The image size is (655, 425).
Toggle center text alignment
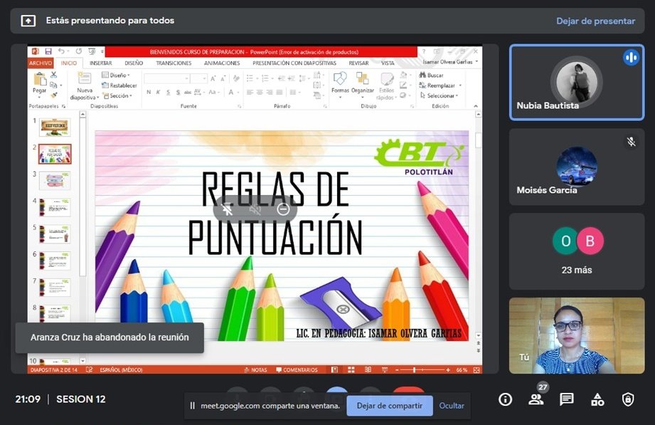coord(260,92)
